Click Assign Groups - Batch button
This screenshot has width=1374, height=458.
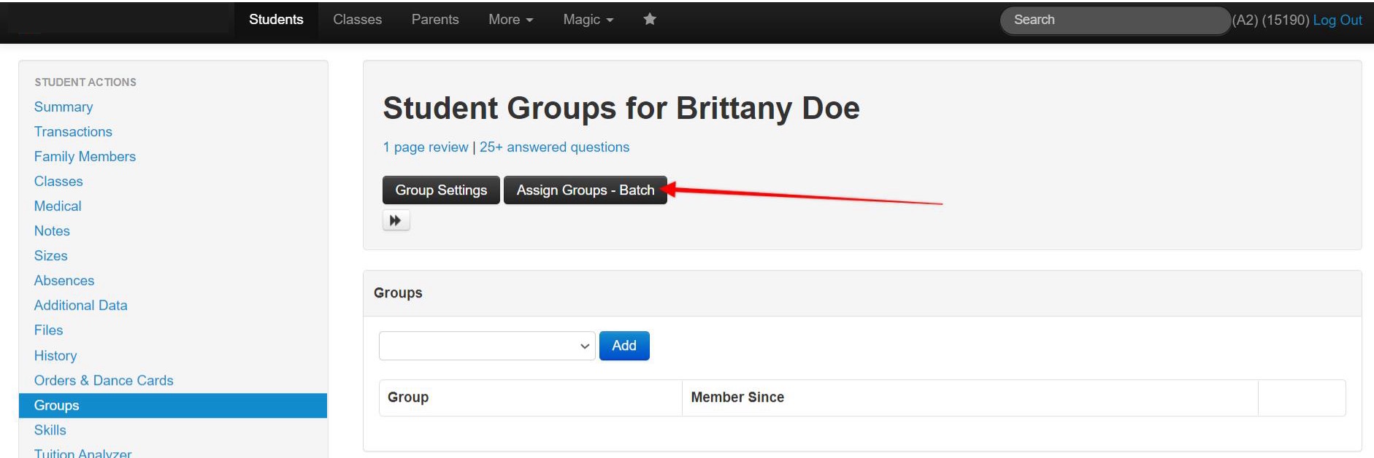coord(585,190)
